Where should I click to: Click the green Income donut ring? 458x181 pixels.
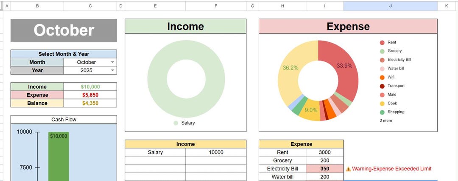coord(158,79)
